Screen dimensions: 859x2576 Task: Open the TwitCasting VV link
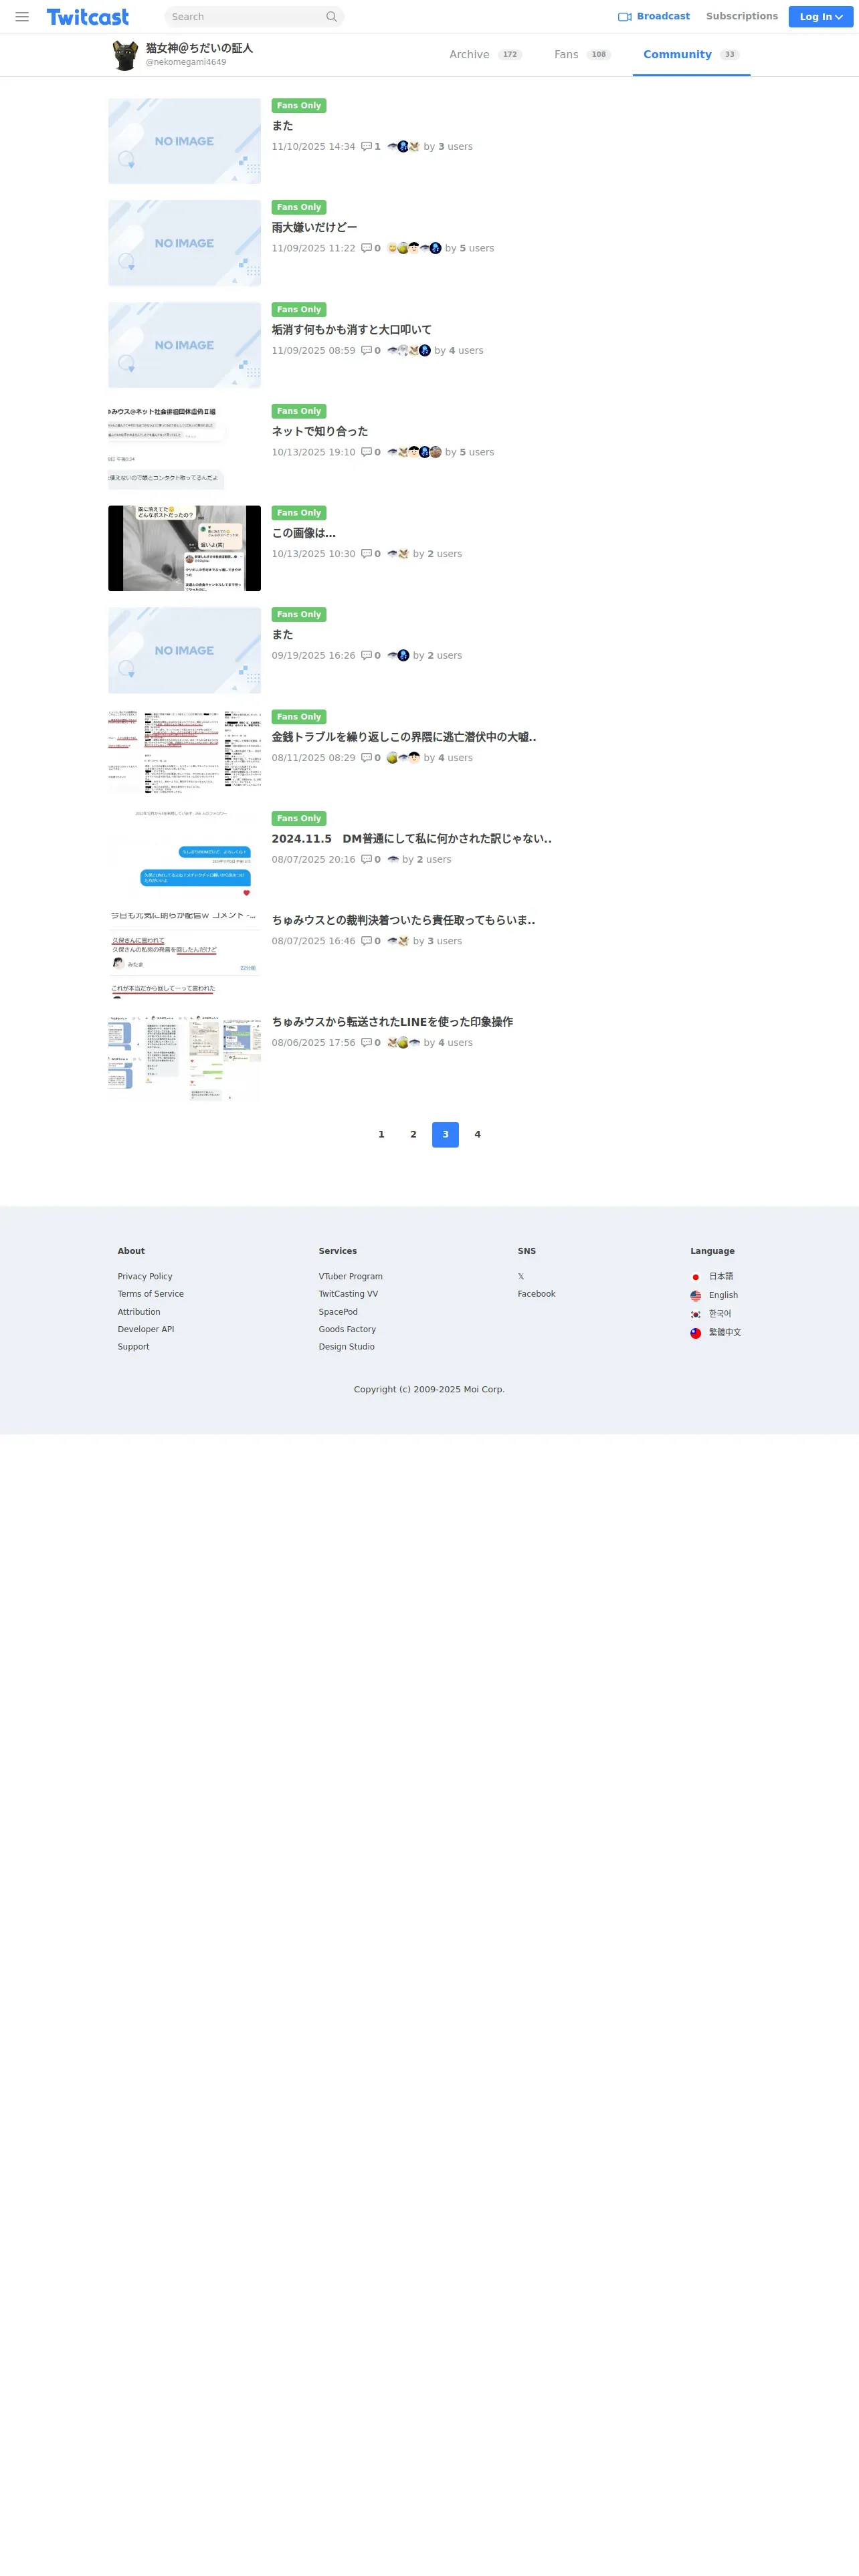349,1295
